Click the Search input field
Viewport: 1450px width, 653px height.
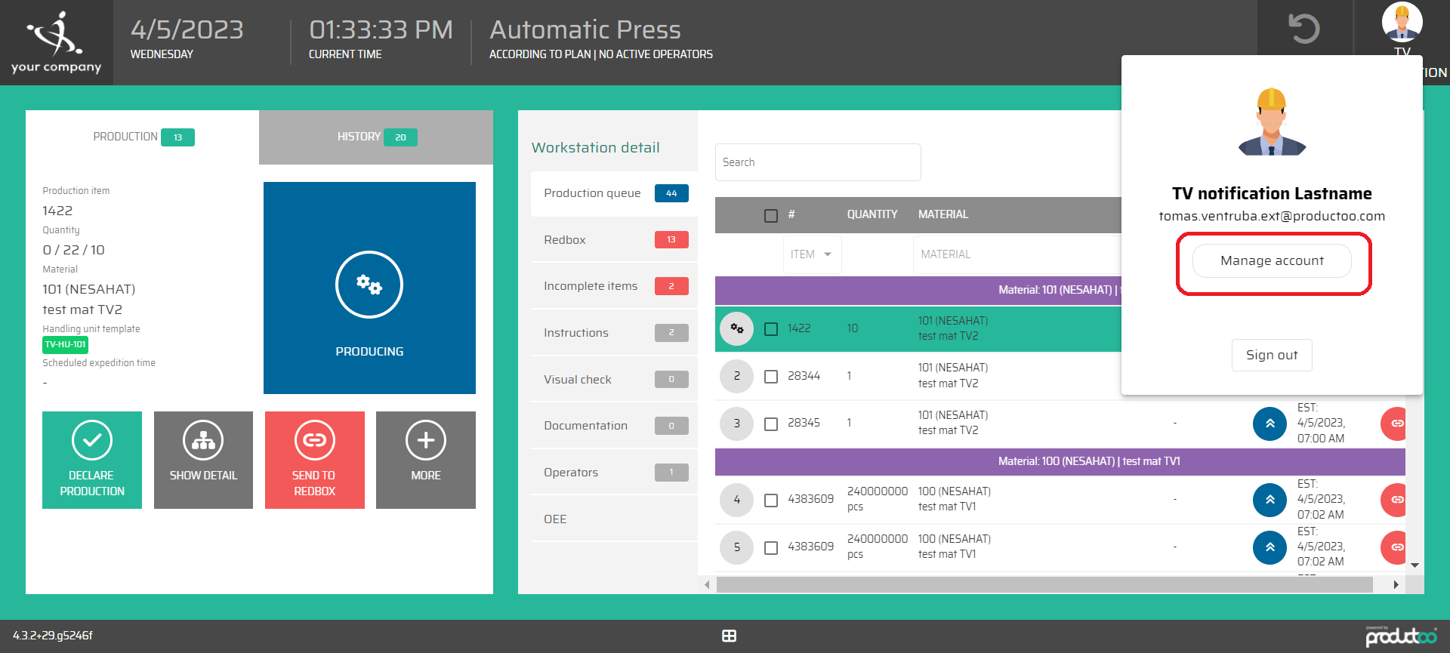pyautogui.click(x=817, y=162)
